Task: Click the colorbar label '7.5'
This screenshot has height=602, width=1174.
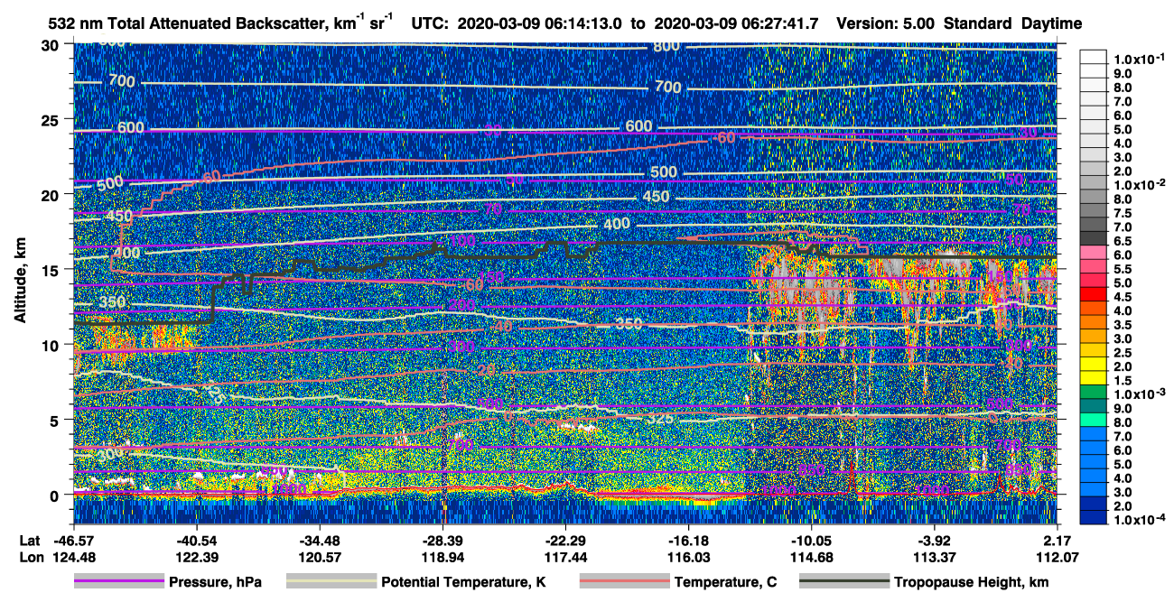Action: pos(1125,213)
